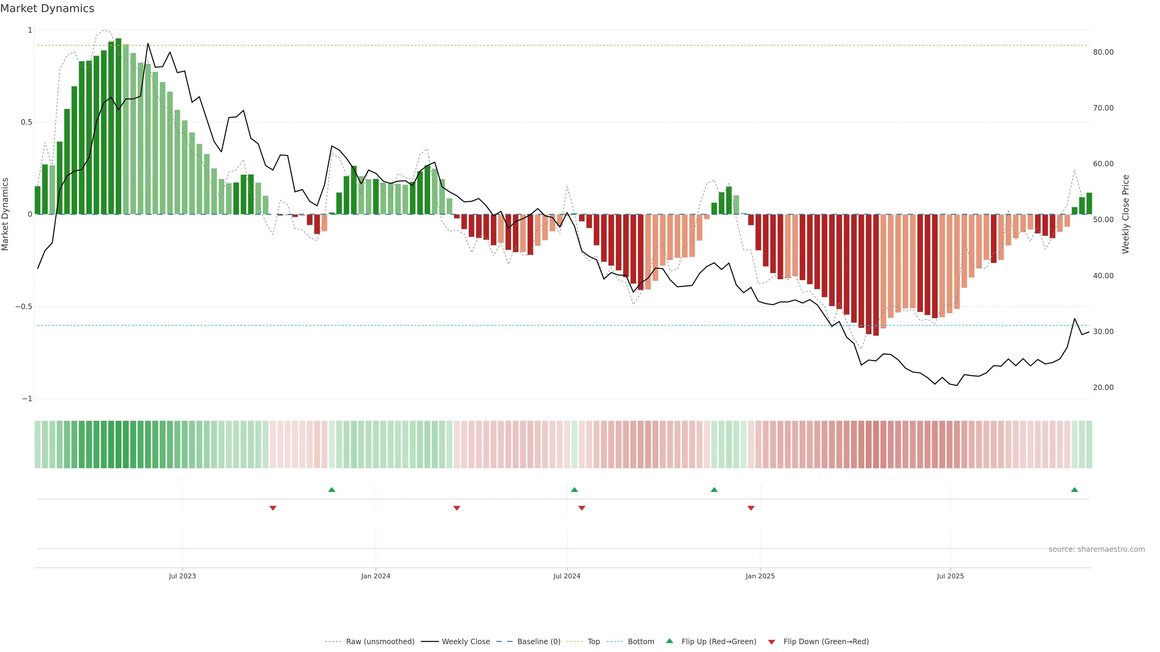This screenshot has height=652, width=1160.
Task: Hide the Top threshold legend entry
Action: pyautogui.click(x=594, y=642)
